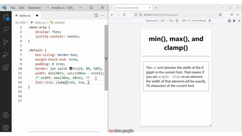
Task: Open a new browser tab
Action: (x=156, y=8)
